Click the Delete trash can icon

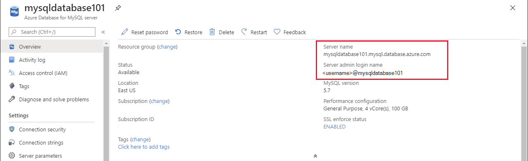coord(212,32)
